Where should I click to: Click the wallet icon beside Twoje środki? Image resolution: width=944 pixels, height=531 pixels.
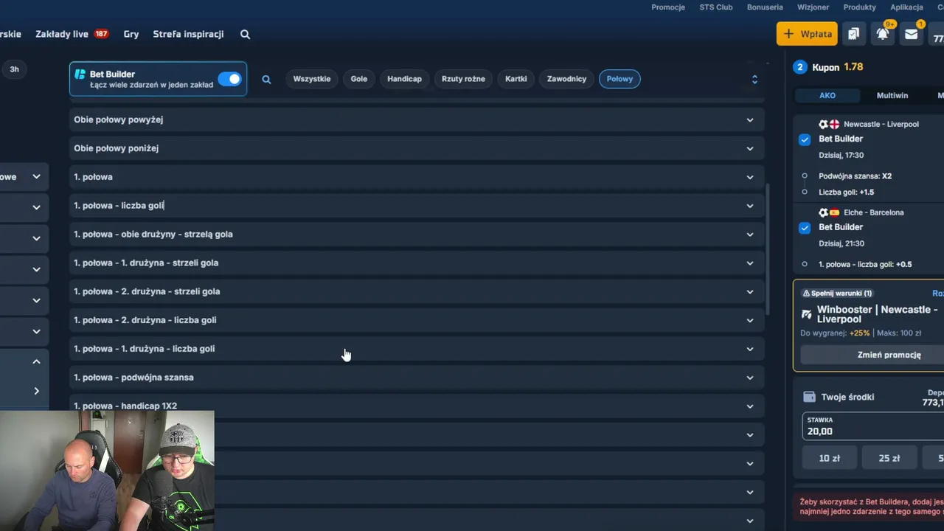(809, 397)
